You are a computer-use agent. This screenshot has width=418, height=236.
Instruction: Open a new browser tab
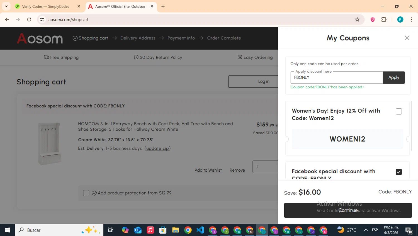tap(163, 6)
